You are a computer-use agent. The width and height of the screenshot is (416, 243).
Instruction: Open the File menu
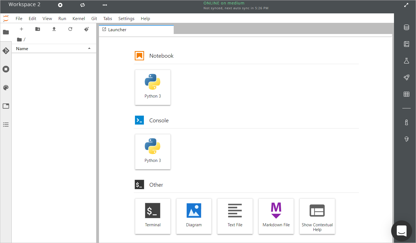pyautogui.click(x=19, y=18)
